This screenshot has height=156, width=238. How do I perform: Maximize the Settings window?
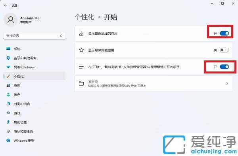tap(223, 4)
